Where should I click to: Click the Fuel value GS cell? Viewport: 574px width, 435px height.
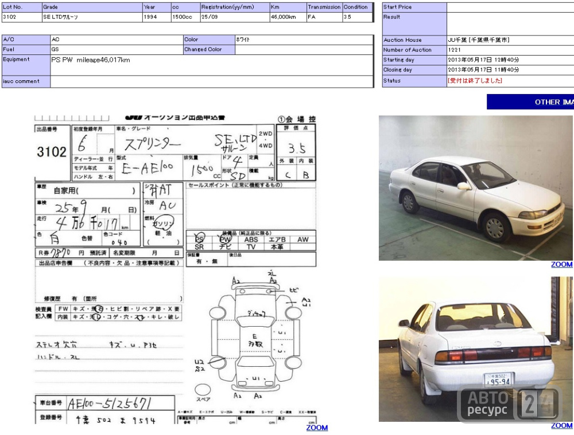click(117, 49)
